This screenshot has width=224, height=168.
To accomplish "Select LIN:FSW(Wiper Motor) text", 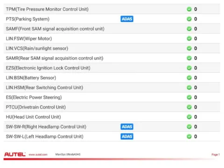I will (x=29, y=39).
